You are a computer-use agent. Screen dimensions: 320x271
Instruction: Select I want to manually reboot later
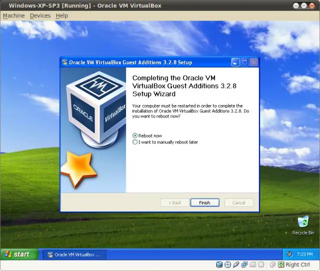click(165, 142)
